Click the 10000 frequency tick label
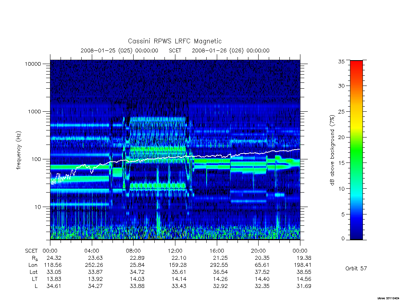The width and height of the screenshot is (400, 300). click(33, 64)
